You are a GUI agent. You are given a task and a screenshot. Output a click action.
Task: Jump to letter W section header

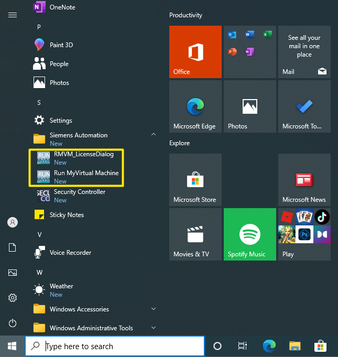[39, 272]
